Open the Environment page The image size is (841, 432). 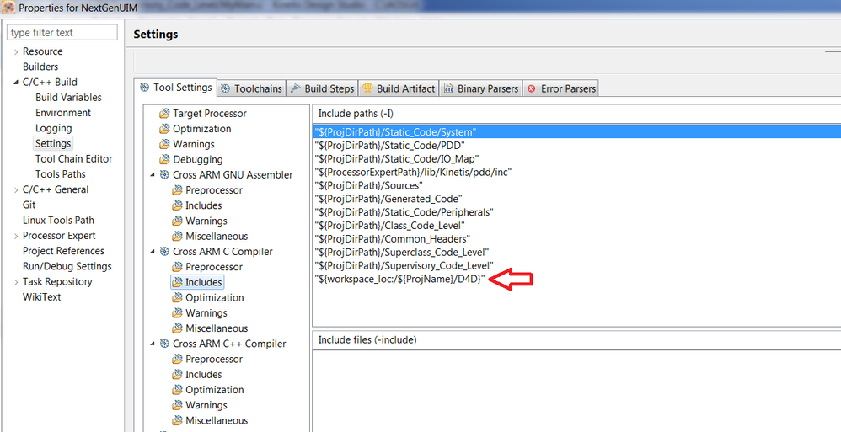pyautogui.click(x=63, y=113)
